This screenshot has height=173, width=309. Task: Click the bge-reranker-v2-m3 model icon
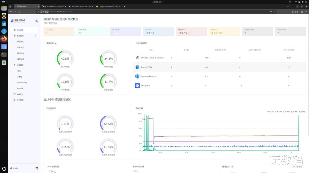(137, 76)
